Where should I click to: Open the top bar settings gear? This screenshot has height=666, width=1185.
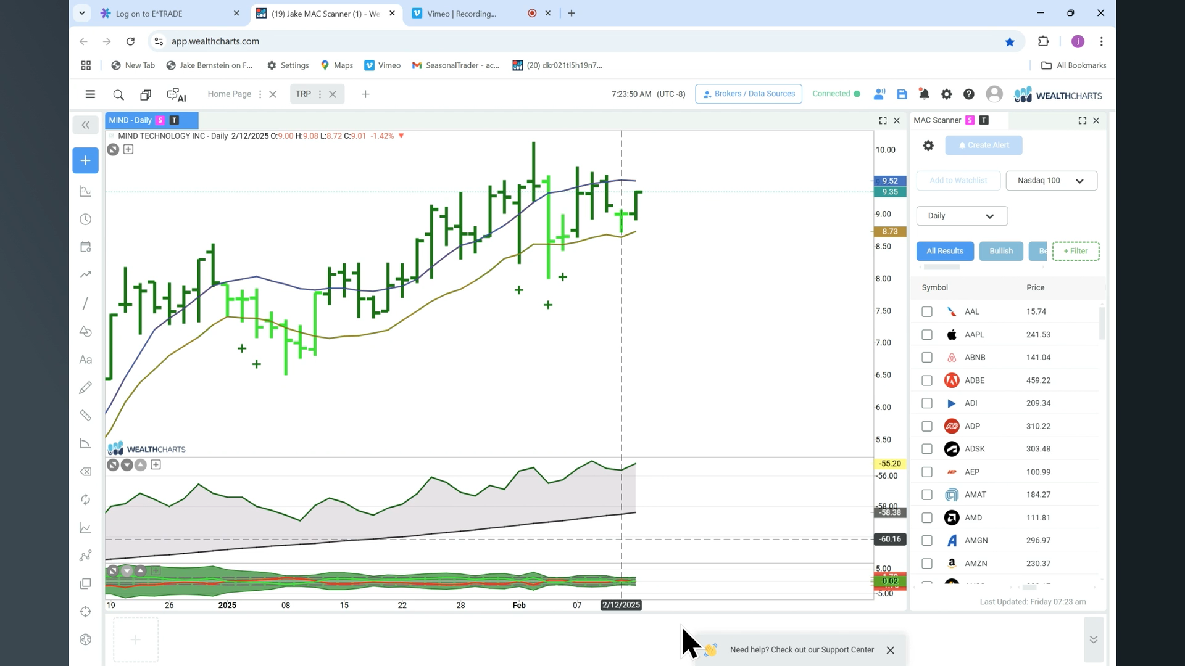coord(946,94)
